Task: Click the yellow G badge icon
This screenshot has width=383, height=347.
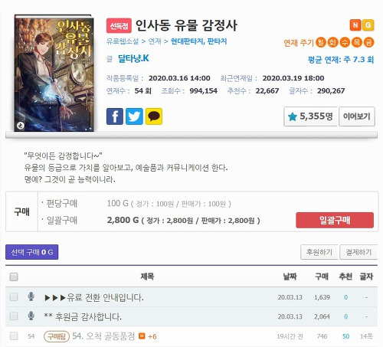Action: pos(368,25)
